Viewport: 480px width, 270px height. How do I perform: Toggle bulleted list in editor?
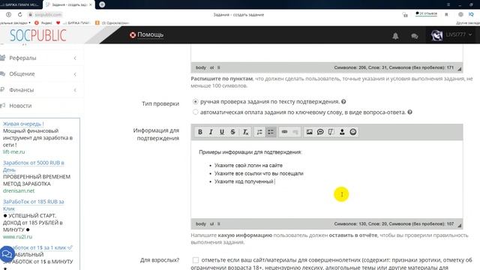[x=271, y=132]
